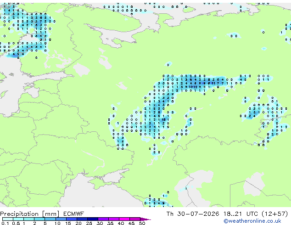Screen dimensions: 291x225
Task: Click the '50' legend scale label
Action: click(142, 223)
